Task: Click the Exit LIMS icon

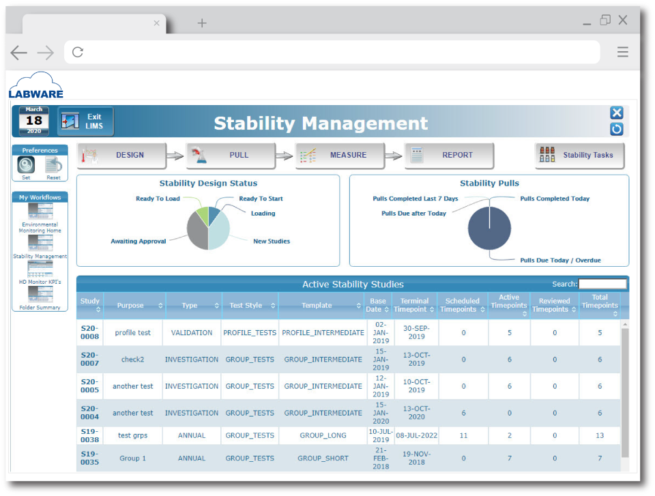Action: click(x=69, y=120)
